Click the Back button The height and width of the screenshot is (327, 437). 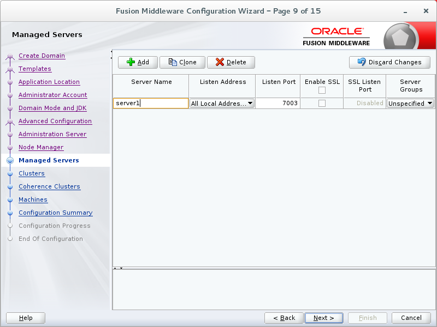click(284, 318)
